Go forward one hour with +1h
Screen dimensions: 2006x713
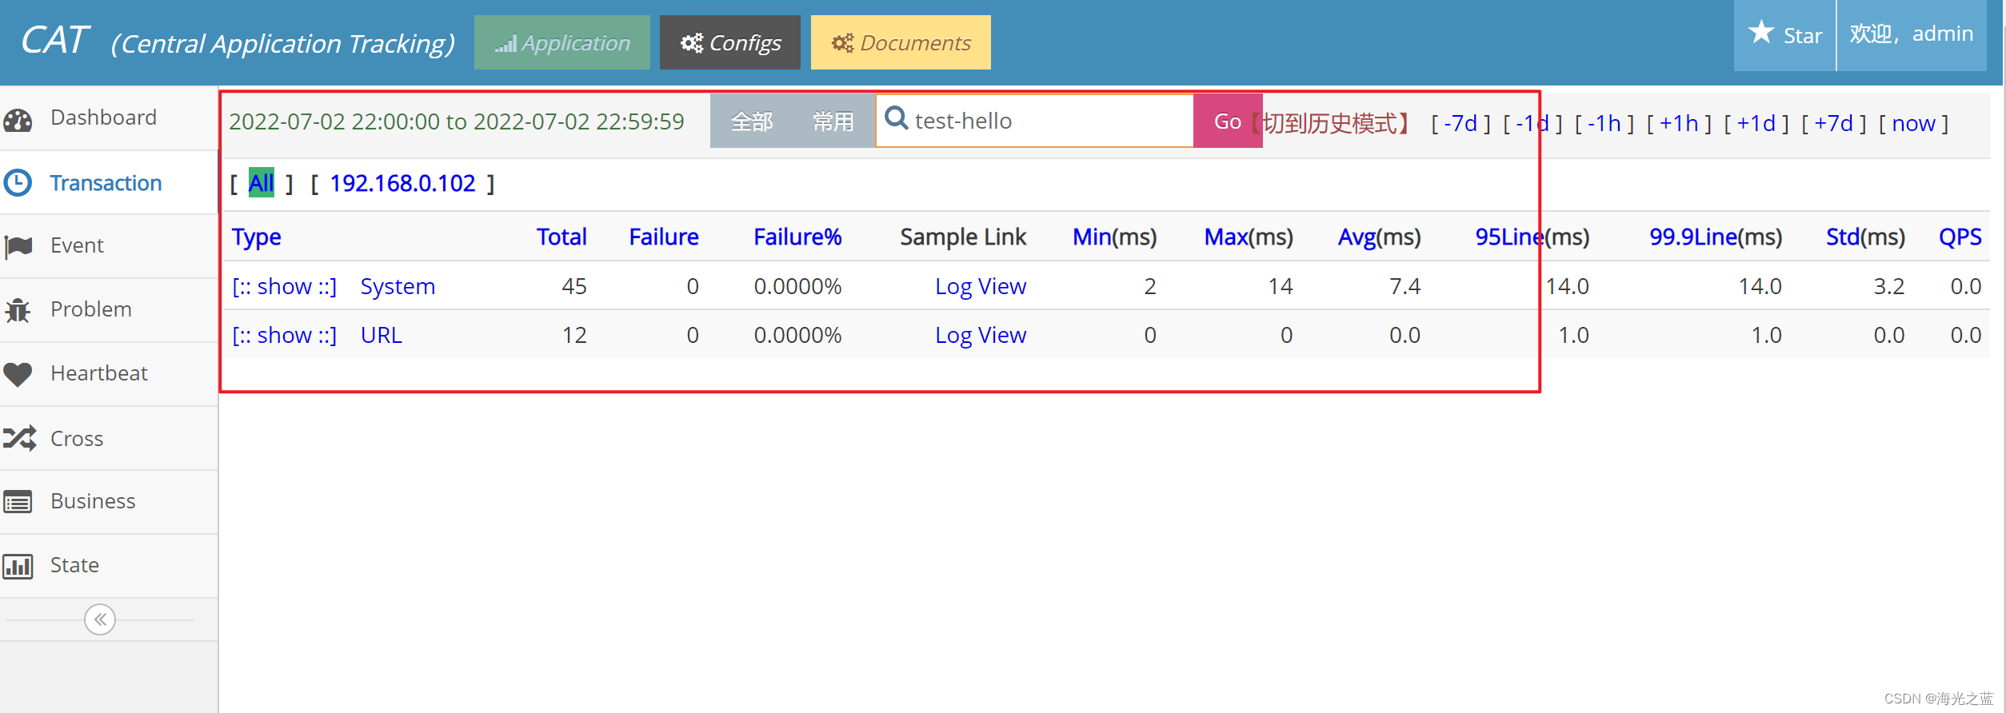click(x=1679, y=123)
